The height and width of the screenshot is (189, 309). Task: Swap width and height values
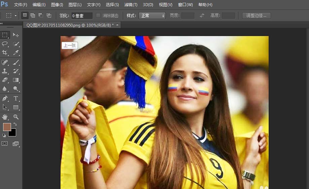tap(202, 15)
